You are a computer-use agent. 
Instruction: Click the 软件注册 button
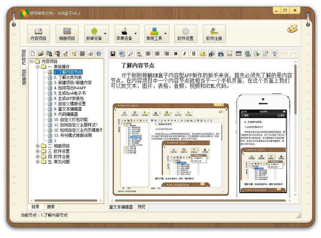pyautogui.click(x=214, y=34)
